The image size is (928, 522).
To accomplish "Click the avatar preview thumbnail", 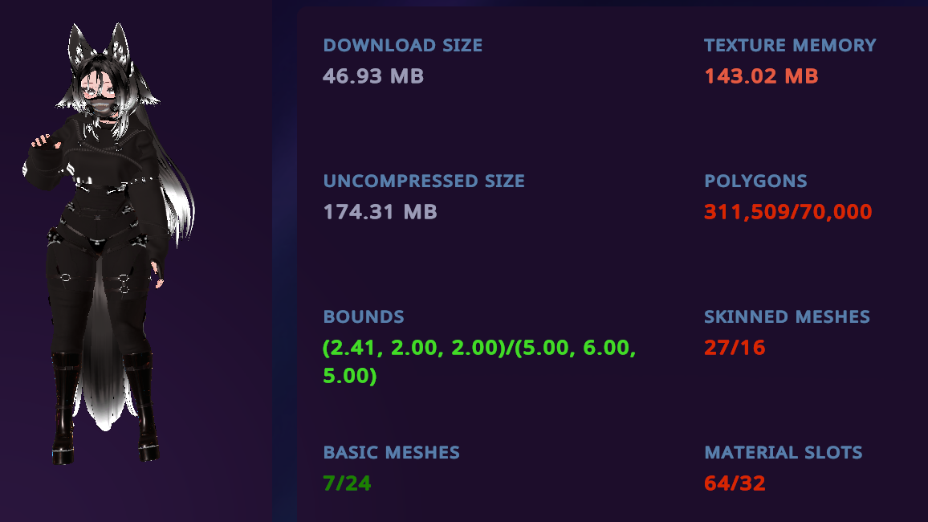I will click(109, 243).
